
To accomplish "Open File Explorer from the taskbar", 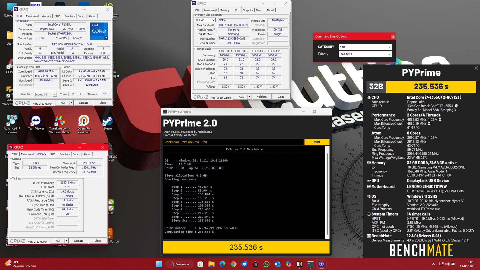I will click(x=211, y=264).
